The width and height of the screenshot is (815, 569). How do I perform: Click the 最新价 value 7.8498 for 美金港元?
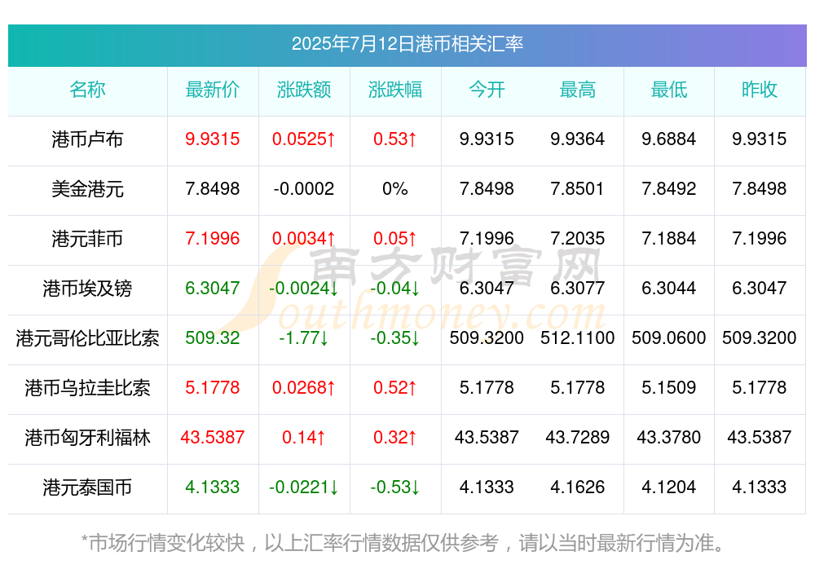(x=213, y=188)
